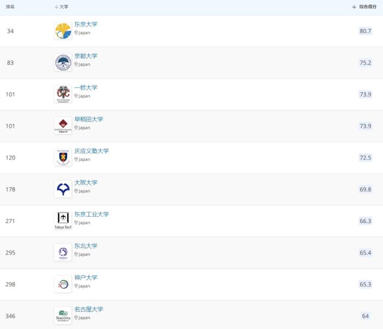Click location pin under 东京大学
The width and height of the screenshot is (383, 329).
click(x=76, y=32)
